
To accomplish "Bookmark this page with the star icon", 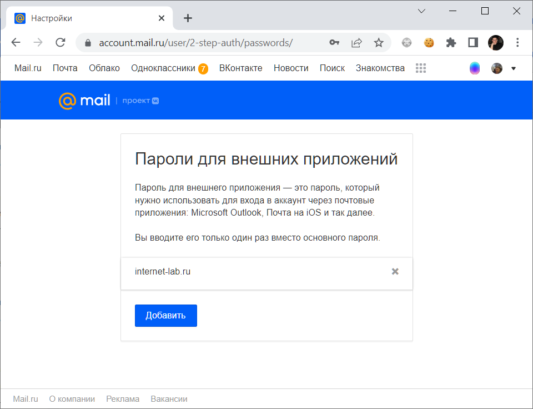I will click(379, 43).
